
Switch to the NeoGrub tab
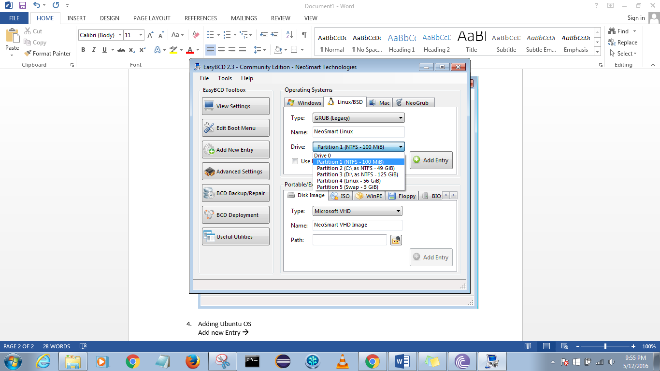pos(414,102)
